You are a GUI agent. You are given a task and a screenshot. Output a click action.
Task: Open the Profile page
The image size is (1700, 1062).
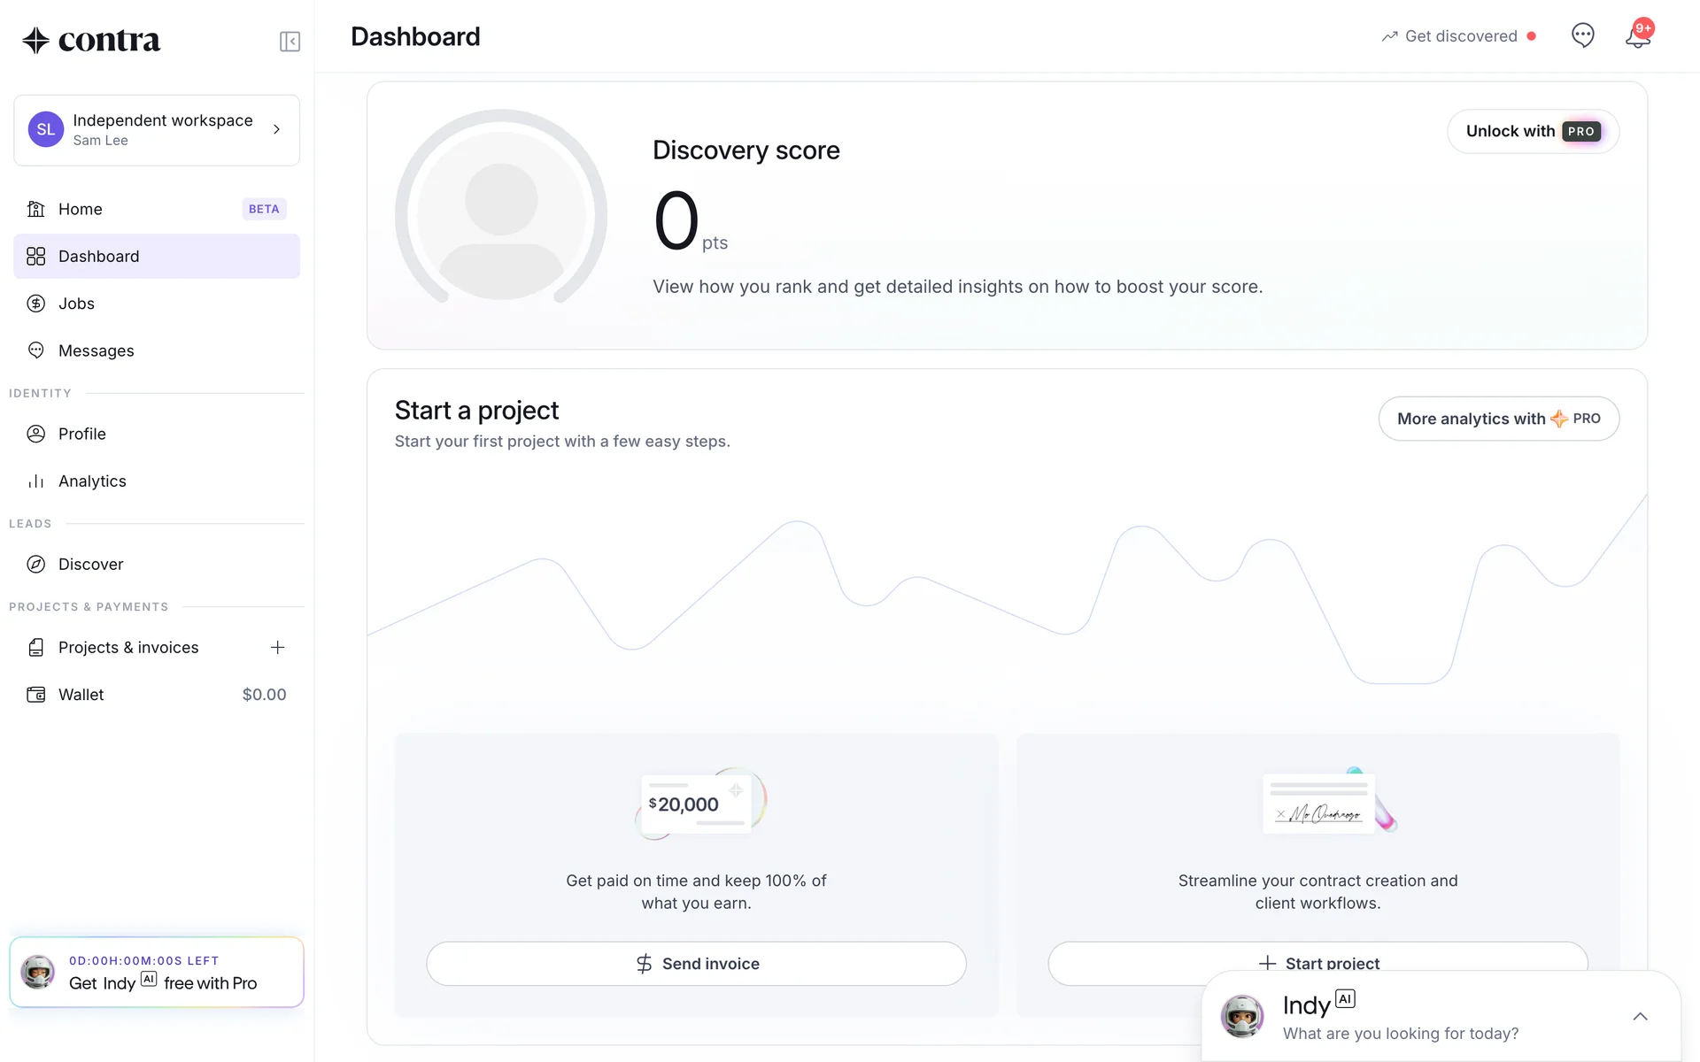[81, 435]
